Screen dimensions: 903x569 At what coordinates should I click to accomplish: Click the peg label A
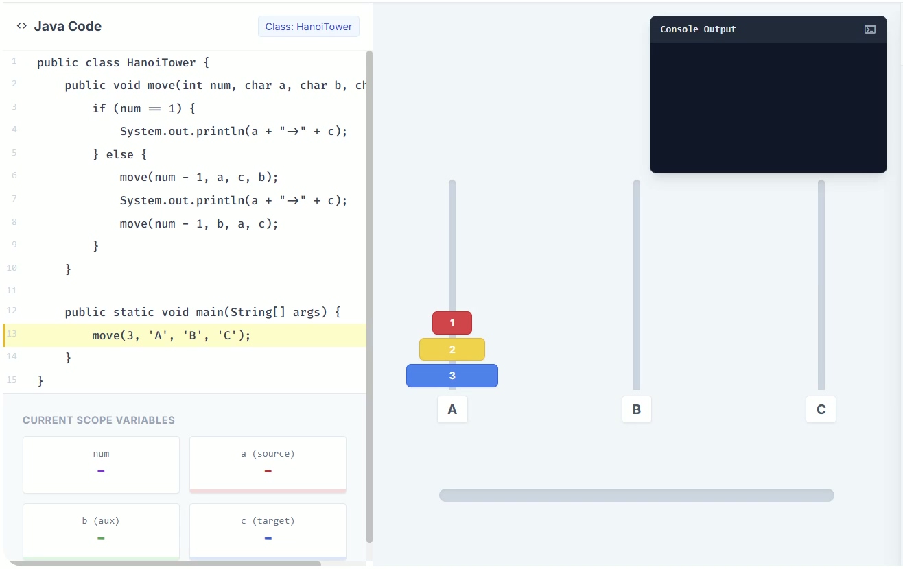[x=452, y=409]
